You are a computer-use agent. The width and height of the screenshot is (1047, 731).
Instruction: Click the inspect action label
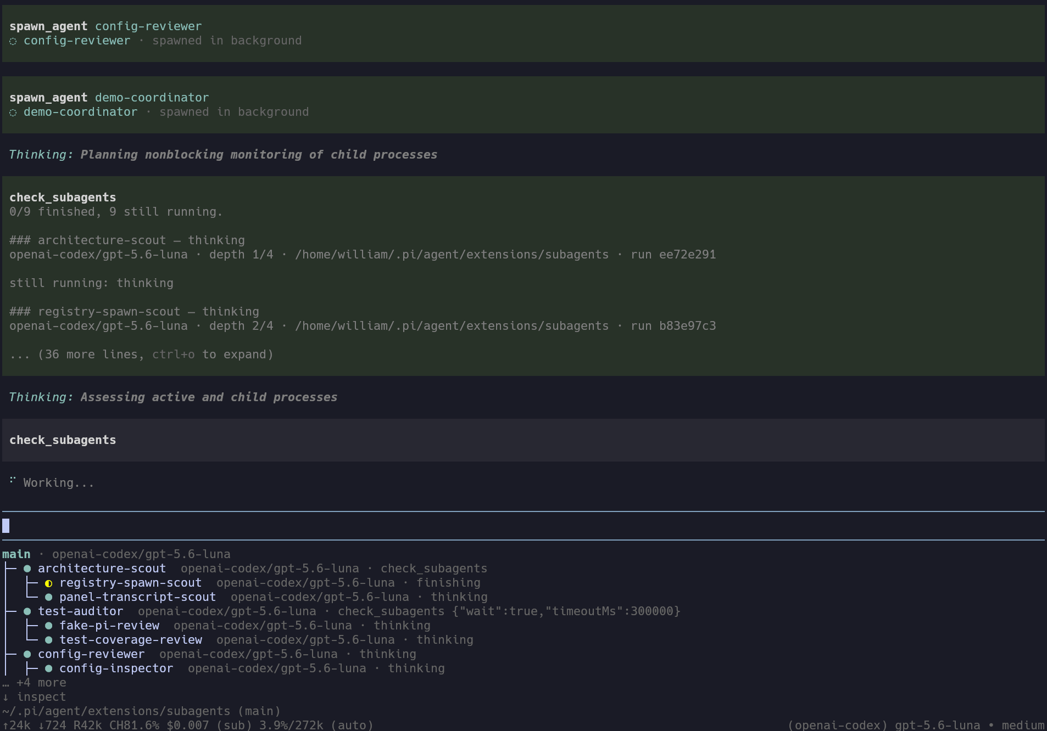click(x=41, y=697)
